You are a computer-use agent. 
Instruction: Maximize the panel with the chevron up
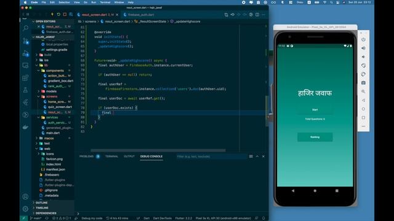[257, 157]
